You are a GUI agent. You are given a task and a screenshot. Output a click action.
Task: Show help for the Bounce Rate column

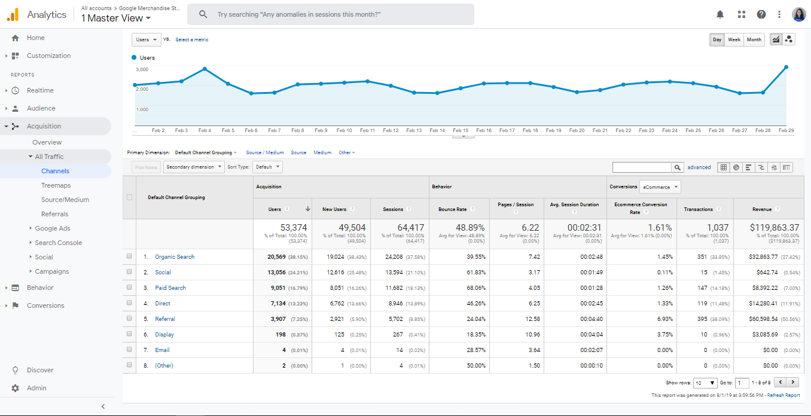point(472,209)
